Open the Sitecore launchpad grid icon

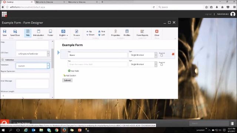pos(4,14)
